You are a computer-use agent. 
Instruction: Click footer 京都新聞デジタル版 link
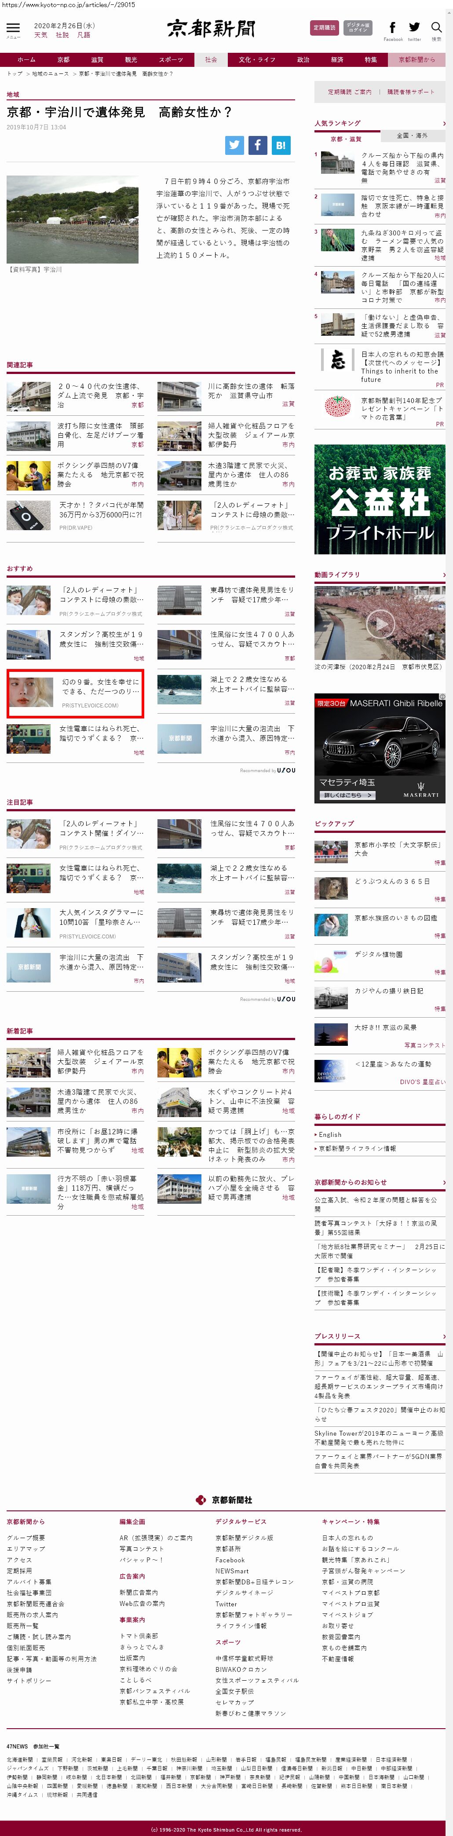pos(244,1537)
